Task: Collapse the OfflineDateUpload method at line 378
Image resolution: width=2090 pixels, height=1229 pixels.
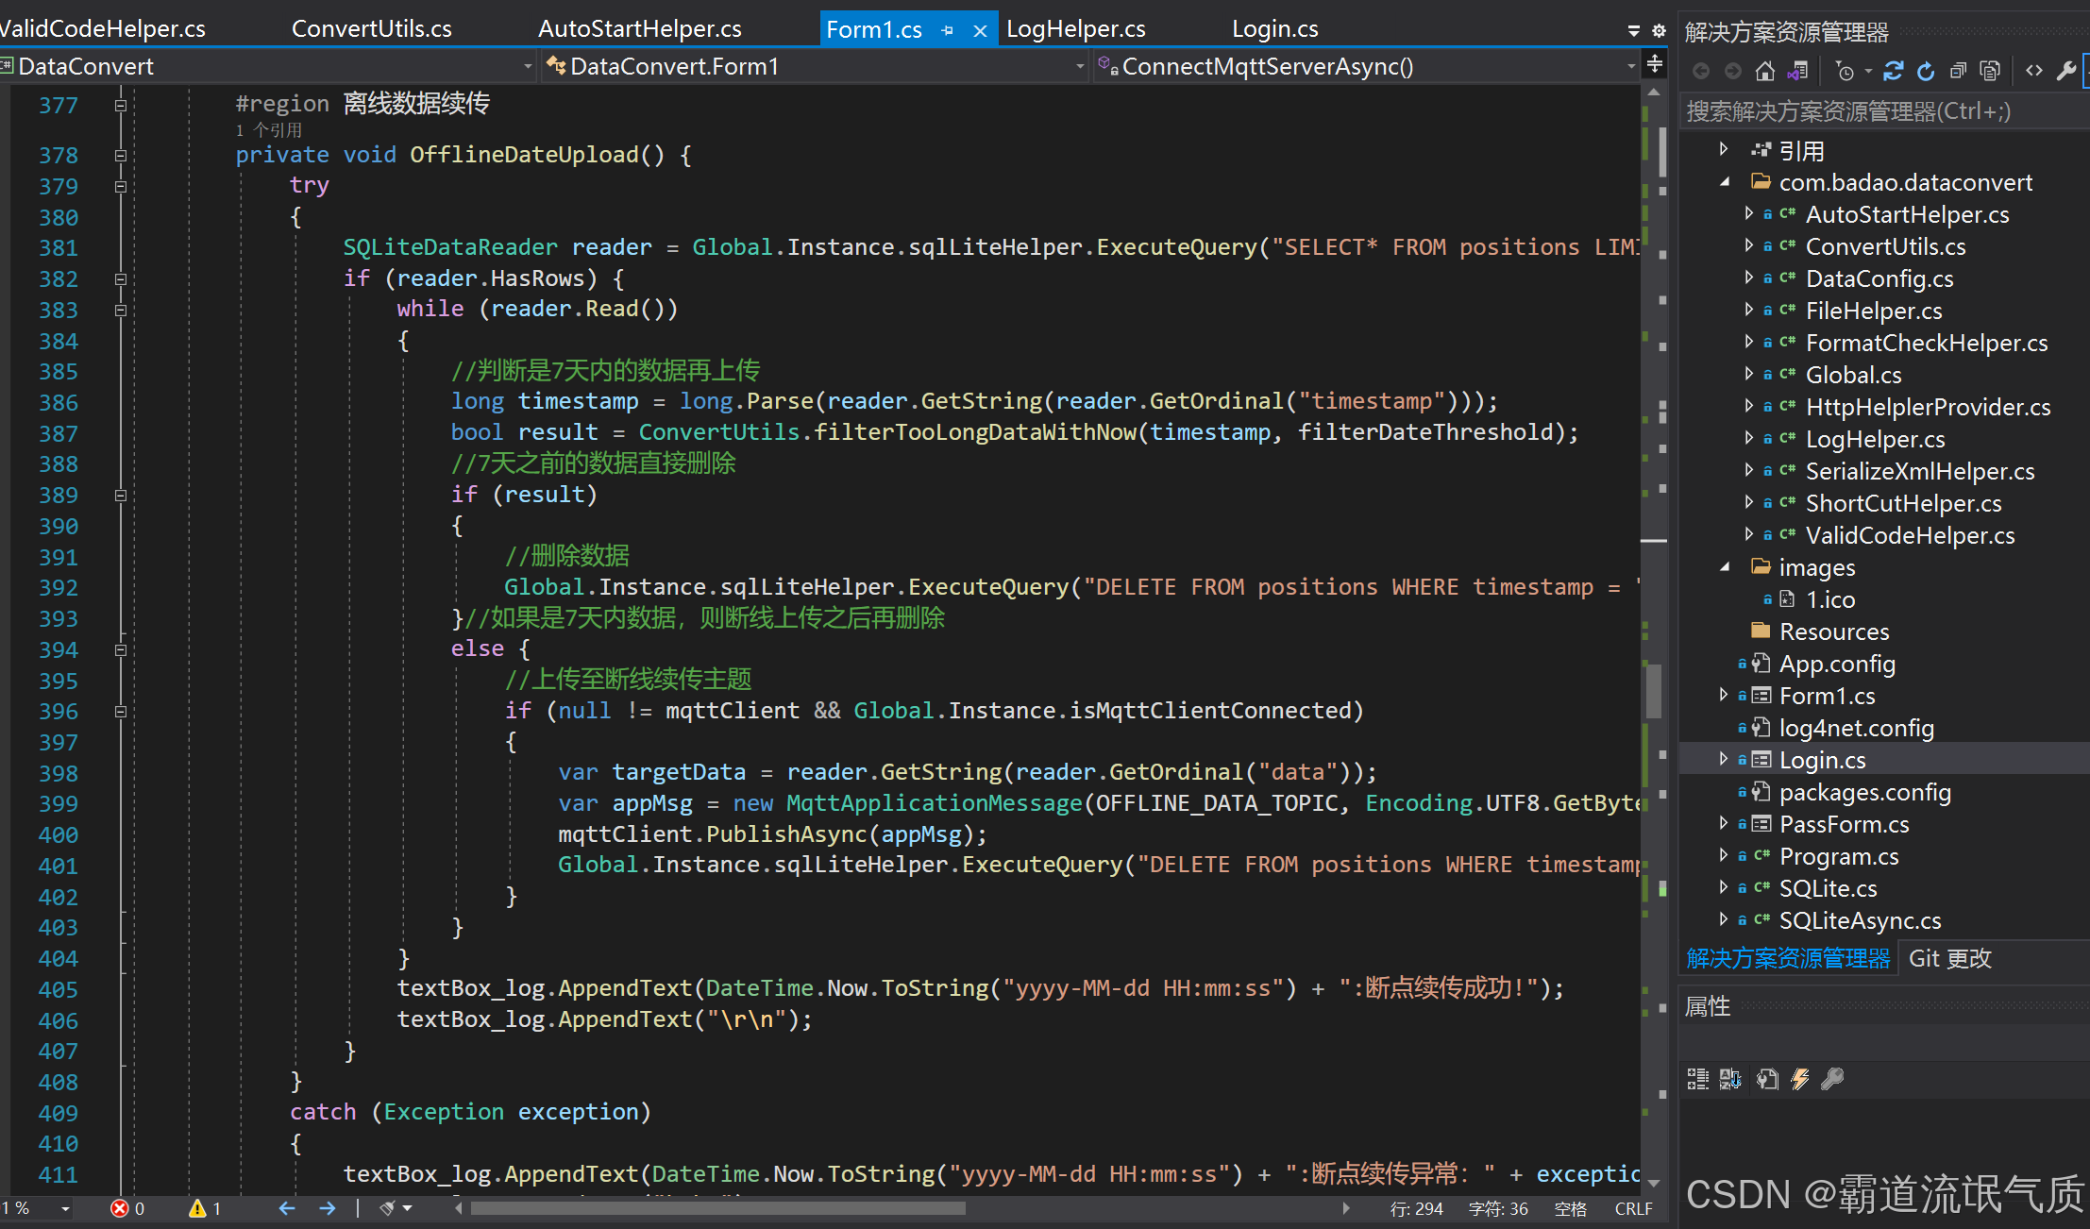Action: pyautogui.click(x=121, y=155)
